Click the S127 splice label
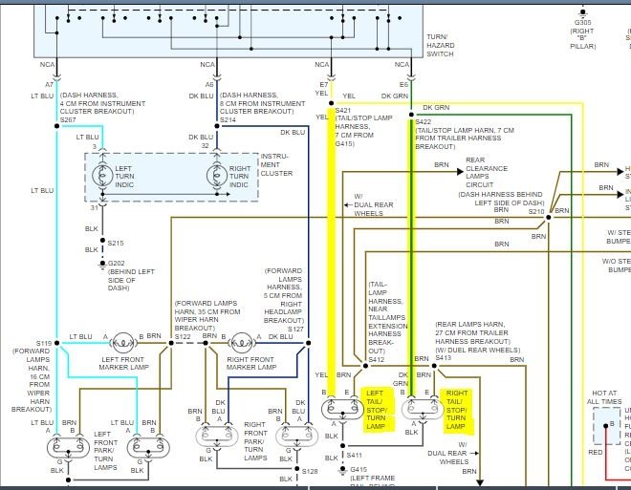 [295, 330]
